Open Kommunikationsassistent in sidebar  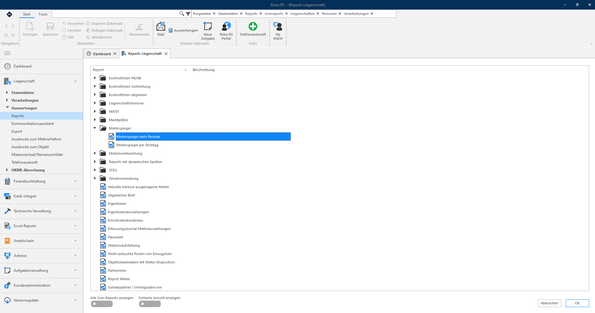point(33,124)
